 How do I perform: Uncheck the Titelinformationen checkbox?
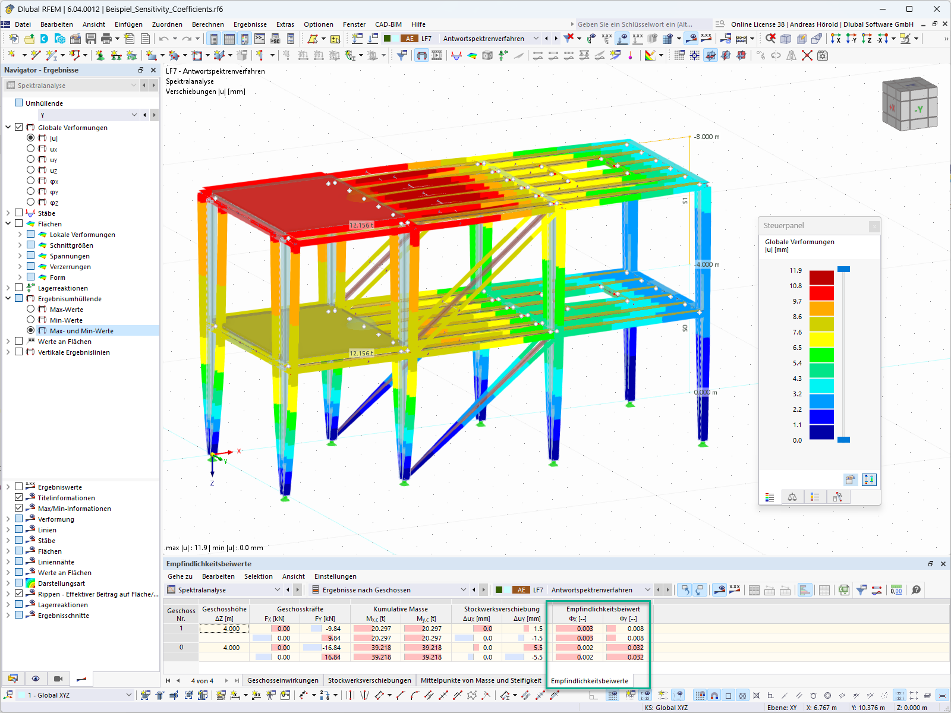pyautogui.click(x=18, y=497)
